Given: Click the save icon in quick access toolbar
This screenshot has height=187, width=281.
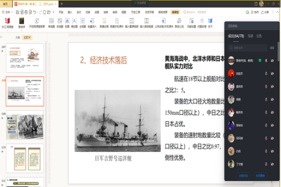Looking at the screenshot, I should (18, 12).
